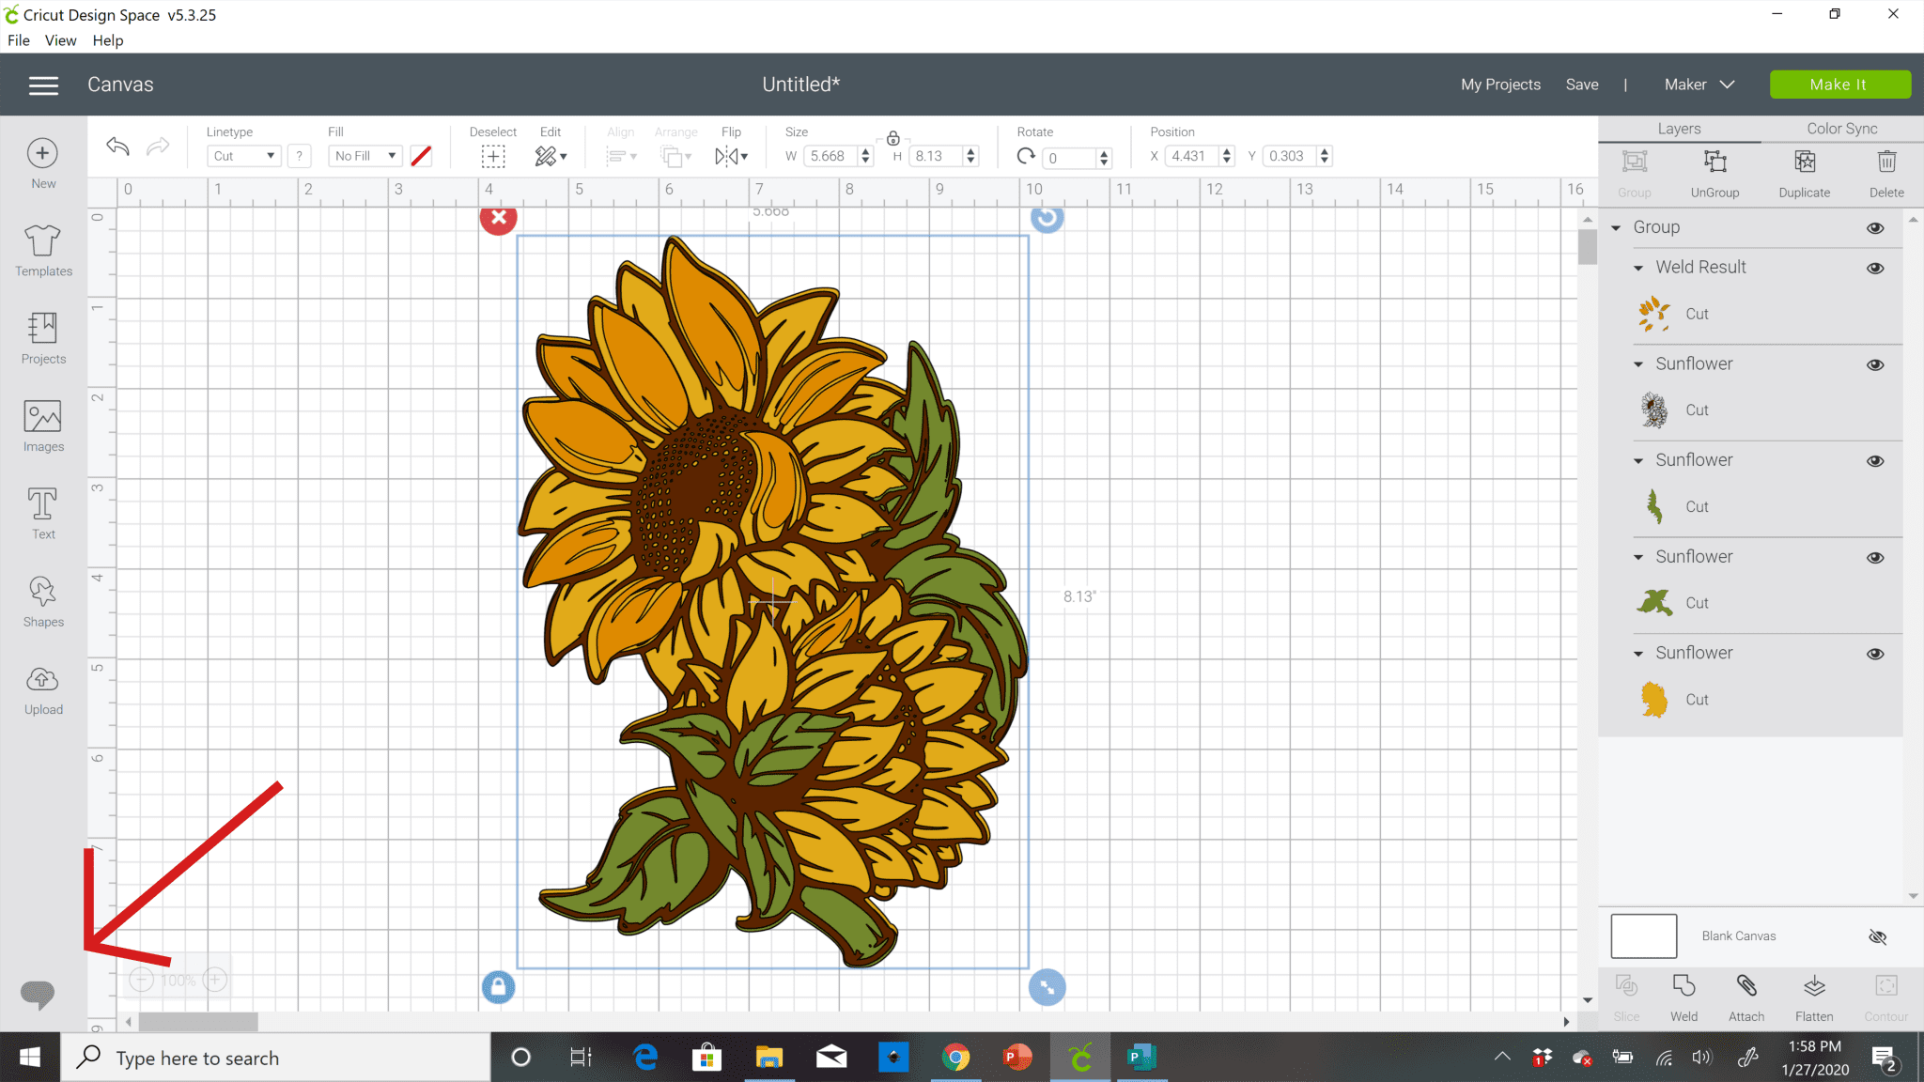Screen dimensions: 1924x1082
Task: Toggle visibility of the Group layer
Action: point(1874,227)
